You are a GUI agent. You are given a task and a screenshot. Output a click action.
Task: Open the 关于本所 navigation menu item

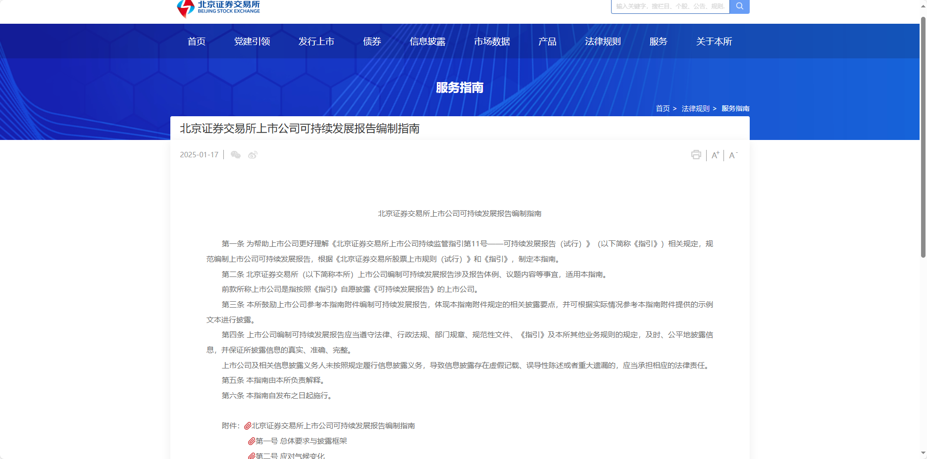714,42
